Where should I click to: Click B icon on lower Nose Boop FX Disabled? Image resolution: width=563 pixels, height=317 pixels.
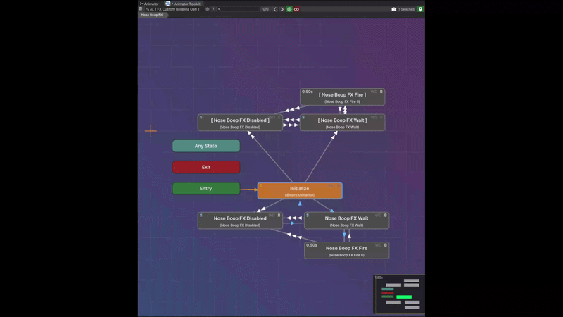tap(279, 216)
